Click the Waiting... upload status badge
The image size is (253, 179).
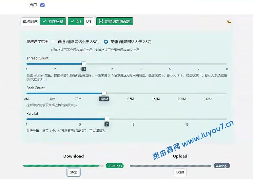(x=222, y=166)
